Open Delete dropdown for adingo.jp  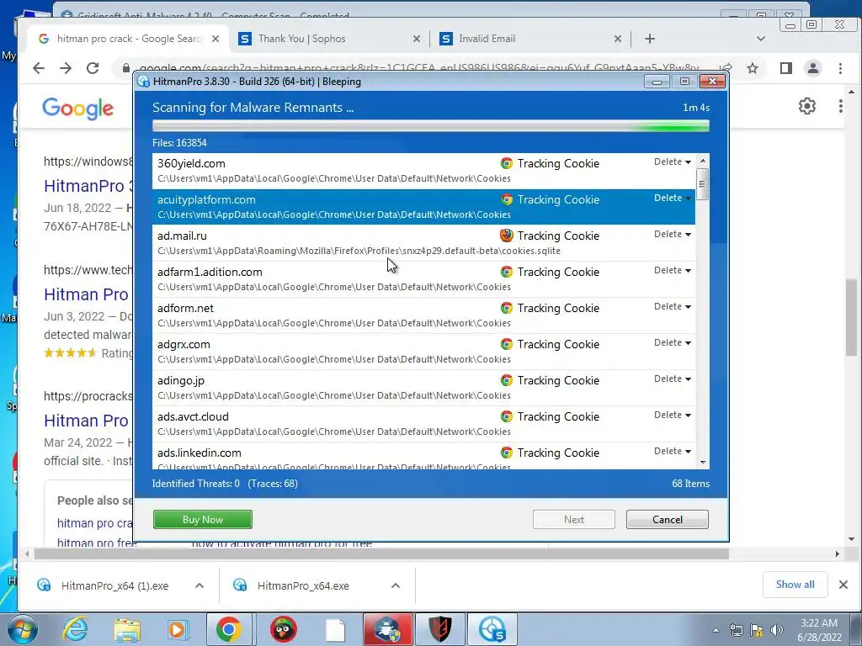(673, 379)
